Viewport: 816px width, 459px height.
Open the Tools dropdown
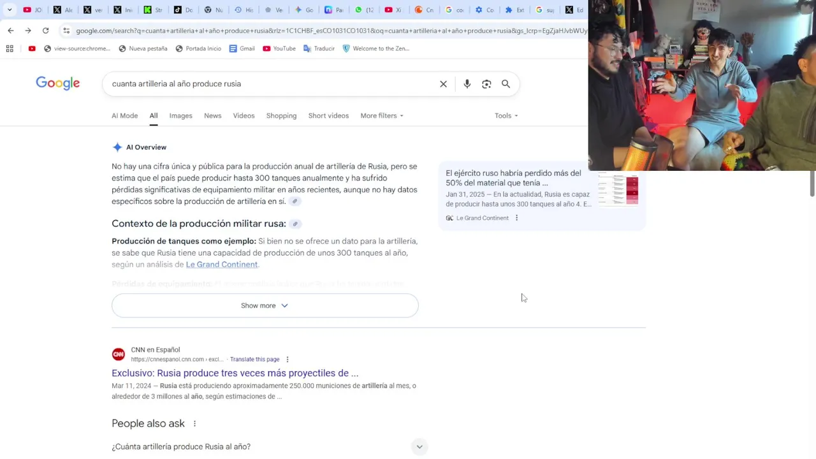coord(506,115)
